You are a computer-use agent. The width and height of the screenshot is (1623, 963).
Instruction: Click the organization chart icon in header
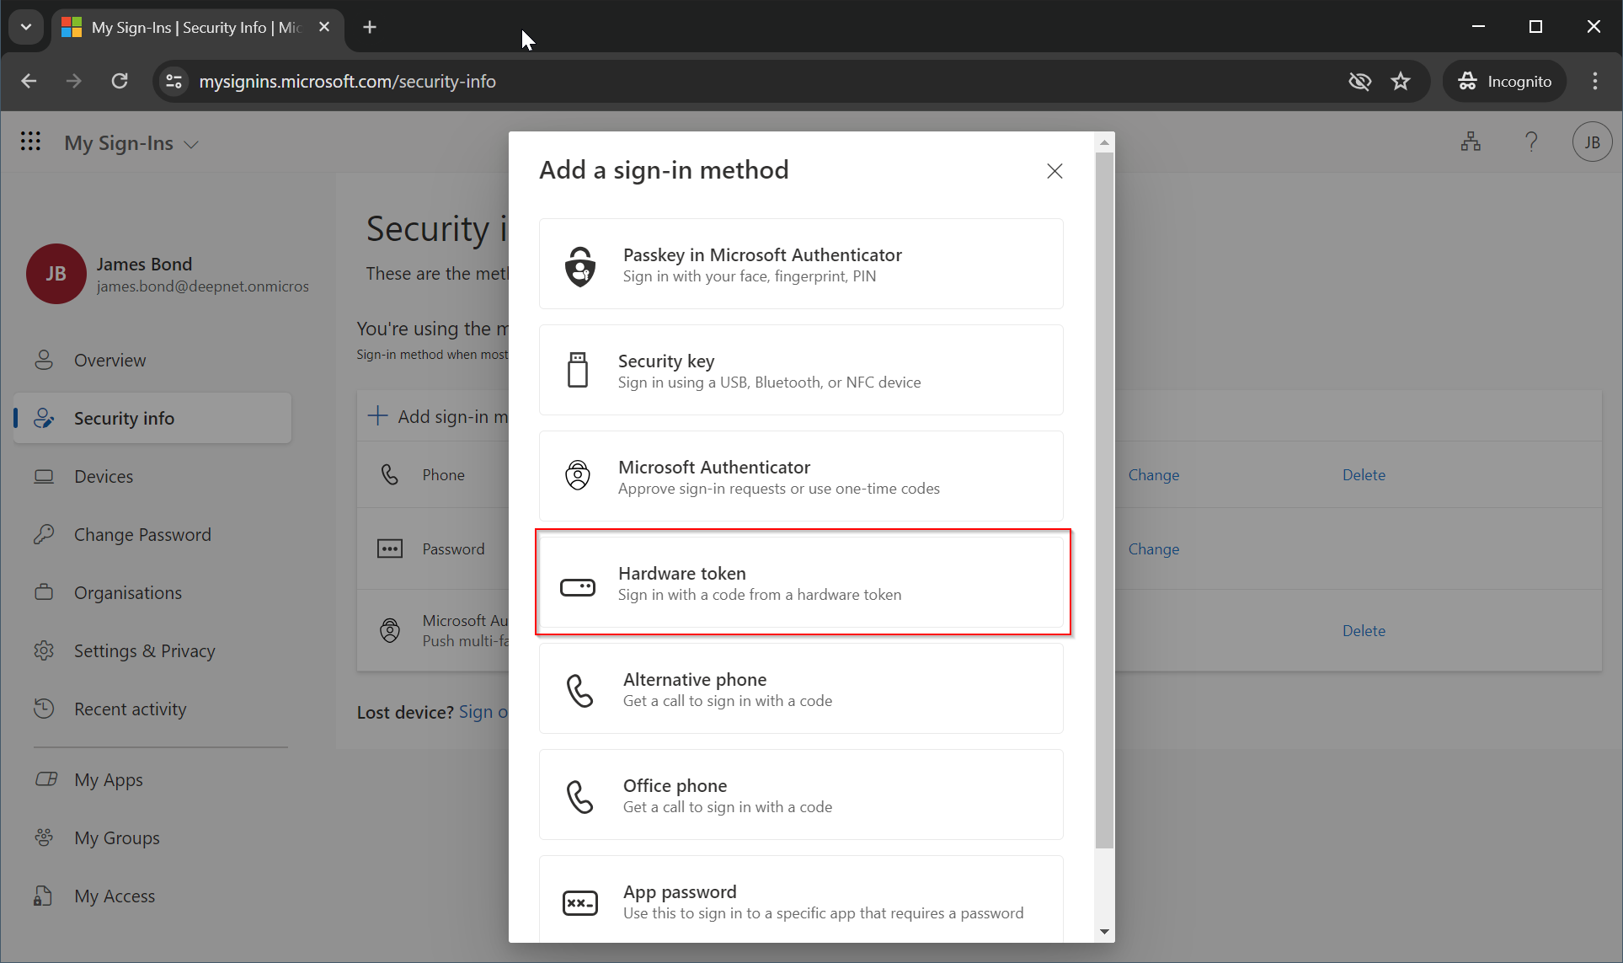pyautogui.click(x=1471, y=142)
